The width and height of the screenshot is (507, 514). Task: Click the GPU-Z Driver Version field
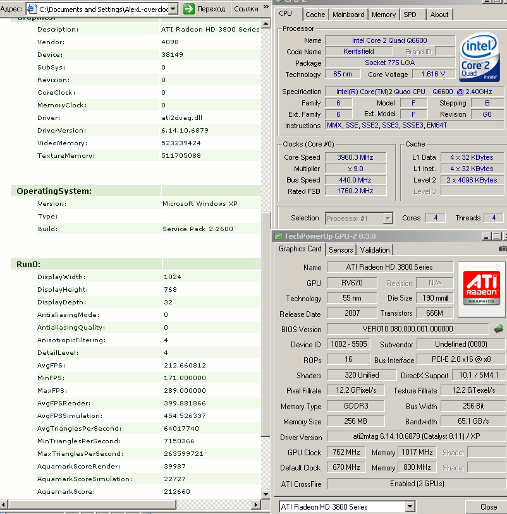[x=417, y=436]
